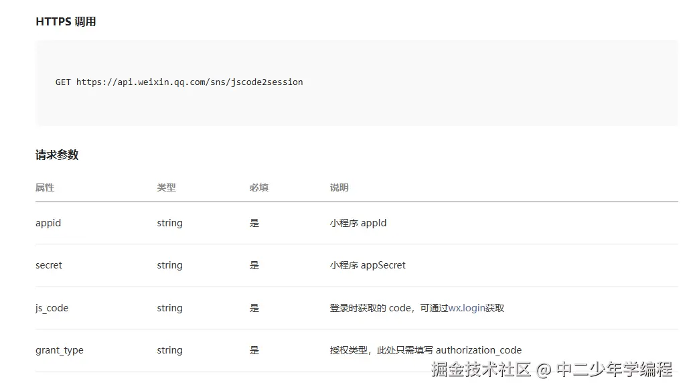Click the '登录时获取的 code' description text
685x391 pixels.
[370, 309]
